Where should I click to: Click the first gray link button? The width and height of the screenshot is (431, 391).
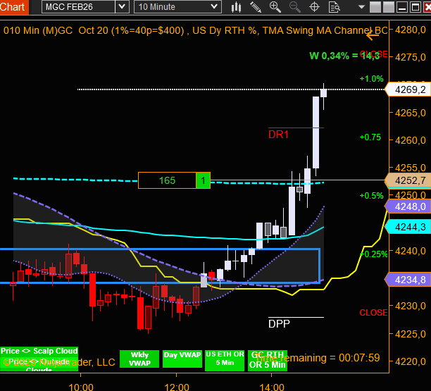coord(375,7)
